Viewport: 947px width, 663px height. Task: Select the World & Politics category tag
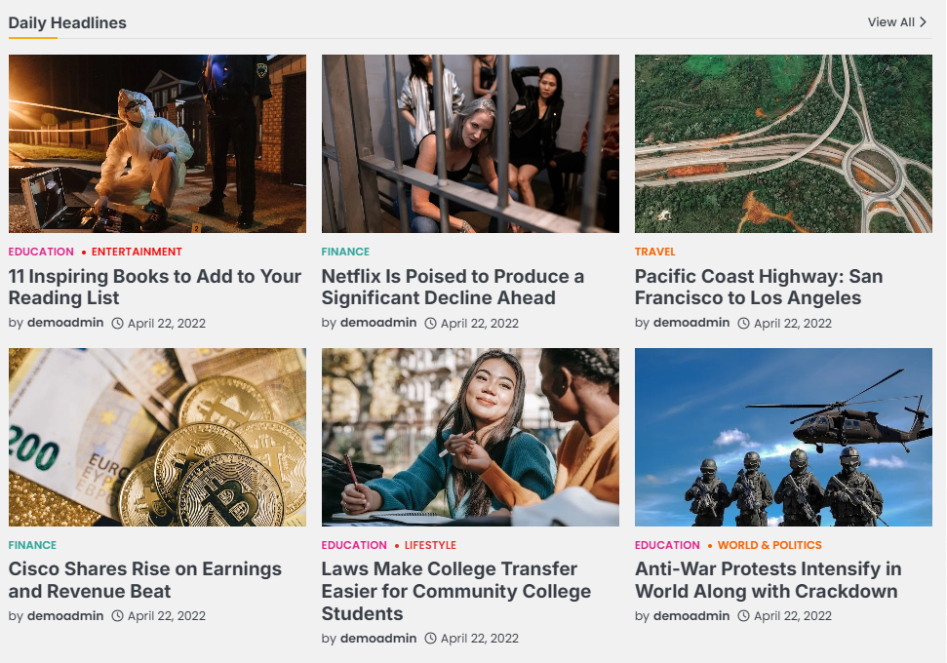(769, 545)
